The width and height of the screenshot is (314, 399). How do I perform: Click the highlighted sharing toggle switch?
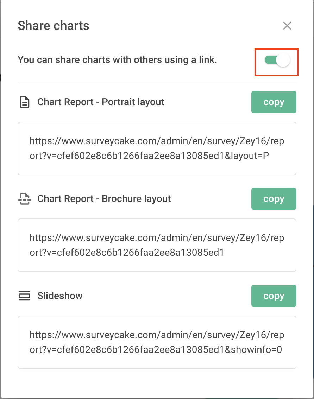pos(276,61)
